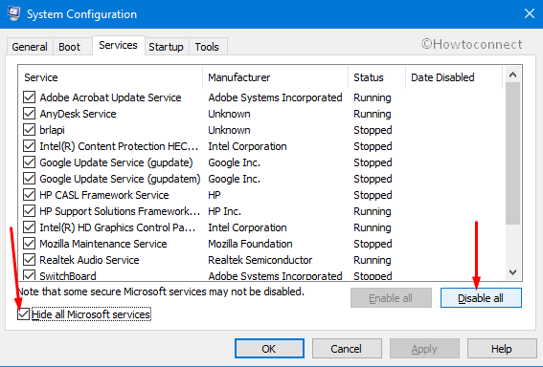Toggle Realtek Audio Service checkbox
The height and width of the screenshot is (367, 543).
pyautogui.click(x=29, y=260)
